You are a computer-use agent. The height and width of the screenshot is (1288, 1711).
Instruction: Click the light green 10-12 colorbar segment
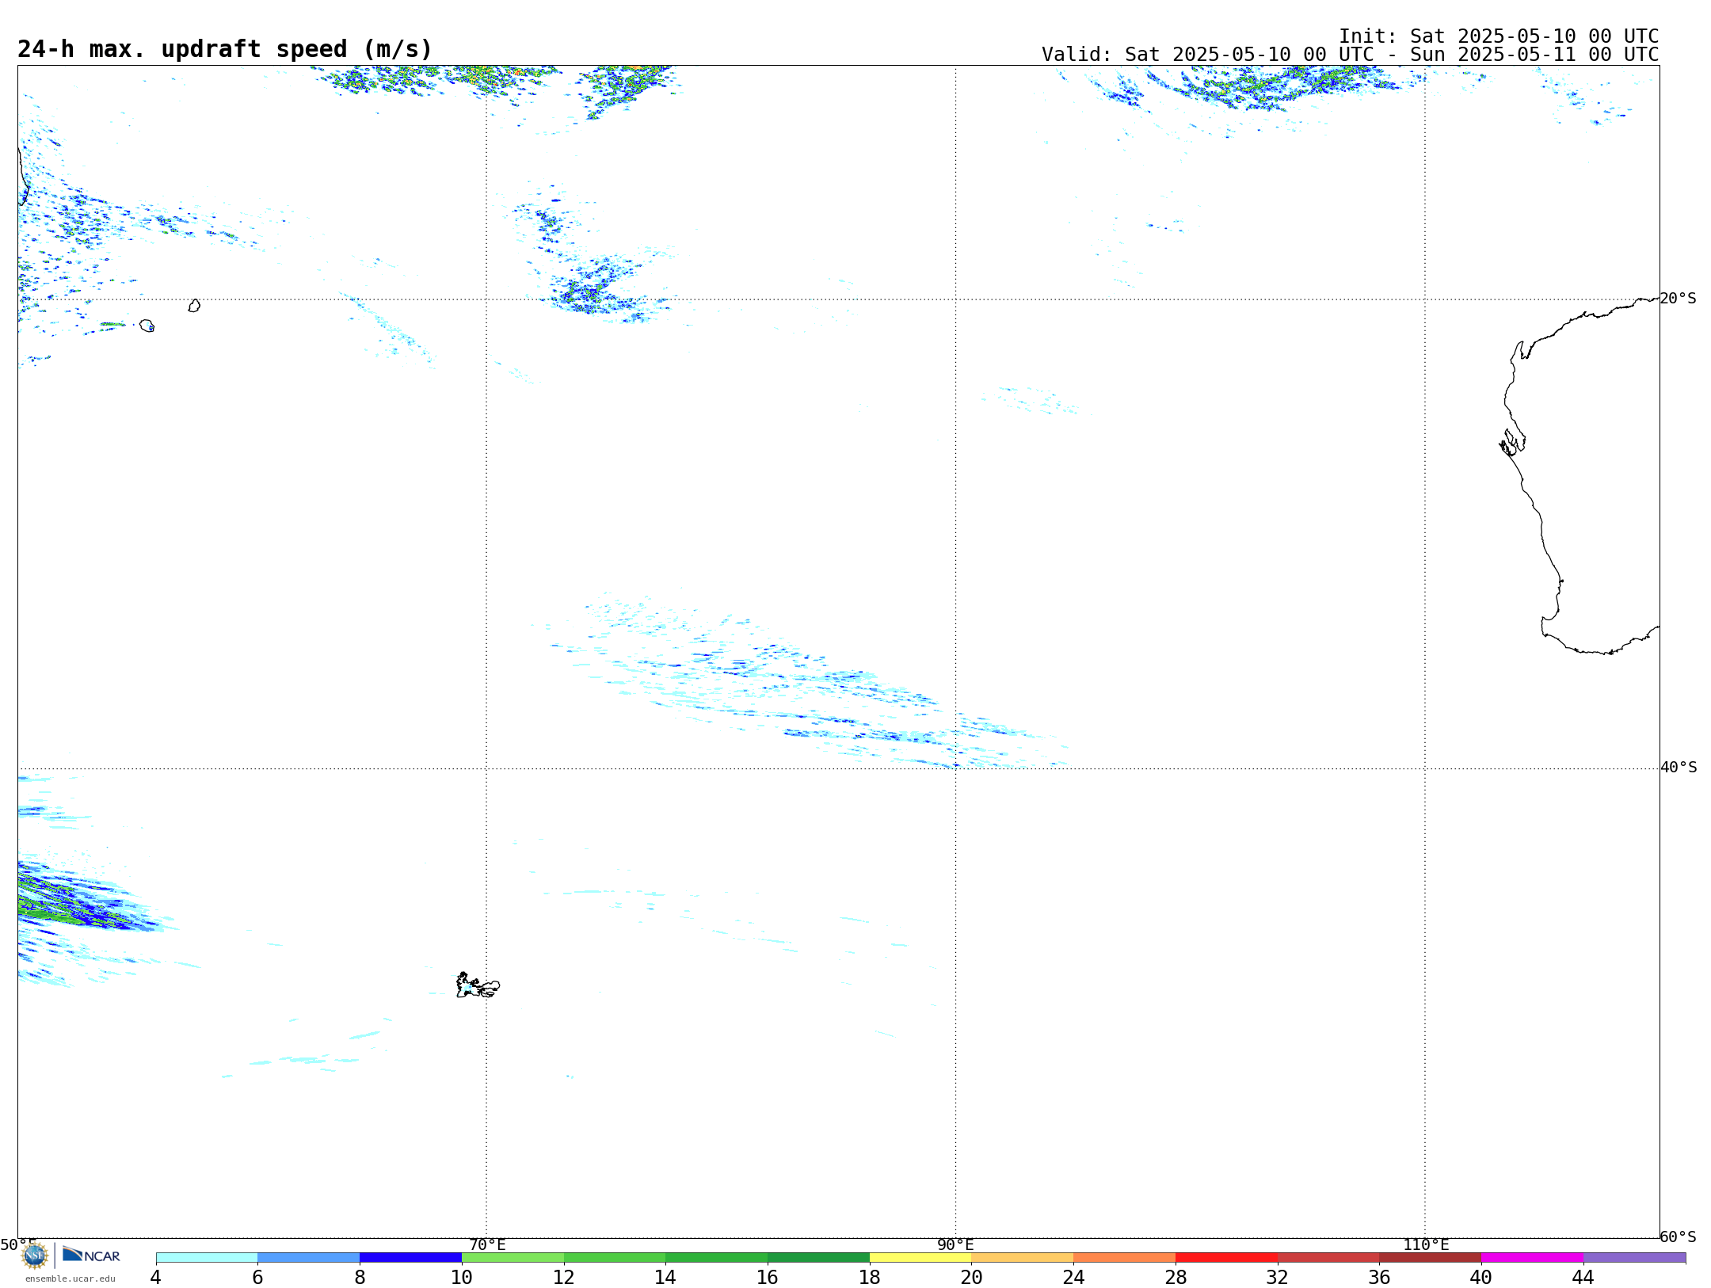point(513,1257)
